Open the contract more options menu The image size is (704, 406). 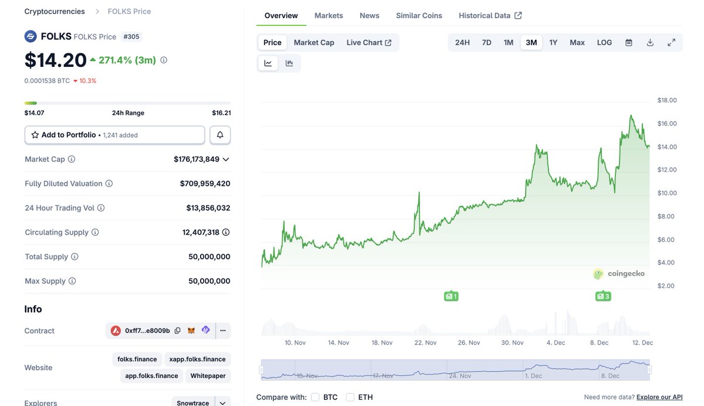(x=223, y=331)
